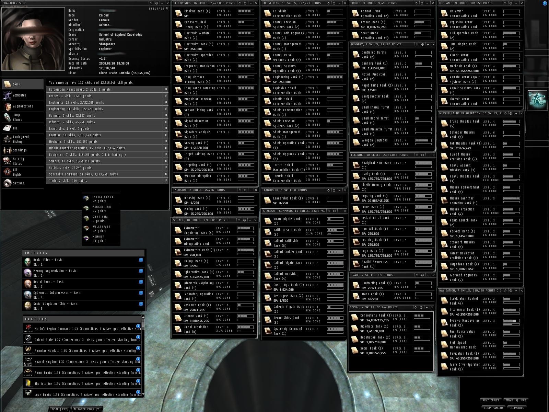Screen dimensions: 549x412
Task: Open the Deliveries button
Action: click(517, 408)
